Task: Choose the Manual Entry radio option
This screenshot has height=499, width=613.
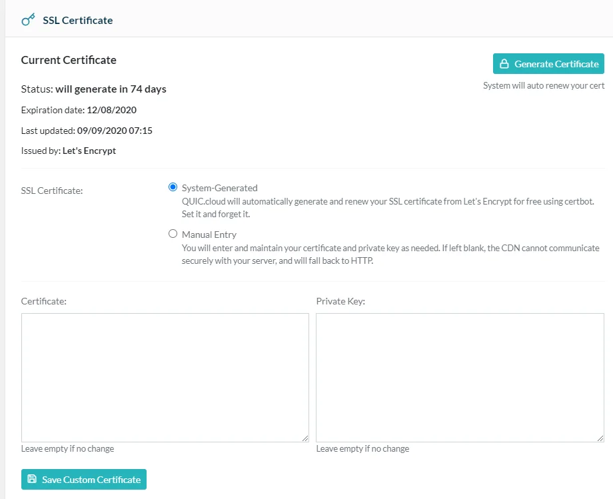Action: [173, 234]
